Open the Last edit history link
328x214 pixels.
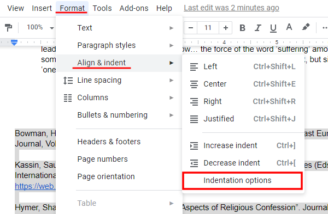point(231,8)
